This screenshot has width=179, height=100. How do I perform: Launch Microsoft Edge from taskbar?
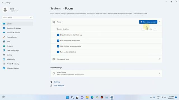[92, 97]
